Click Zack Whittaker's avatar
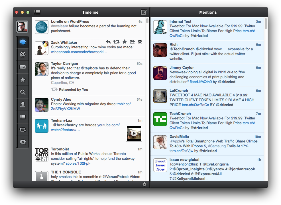Image resolution: width=281 pixels, height=205 pixels. tap(42, 48)
